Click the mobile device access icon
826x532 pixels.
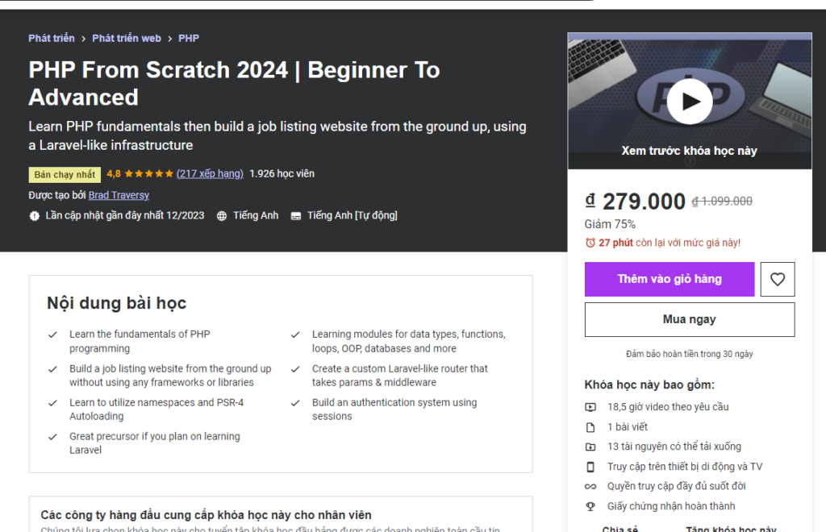[x=590, y=467]
